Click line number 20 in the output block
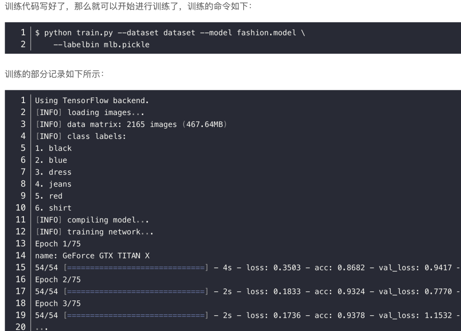The height and width of the screenshot is (331, 461). [20, 328]
